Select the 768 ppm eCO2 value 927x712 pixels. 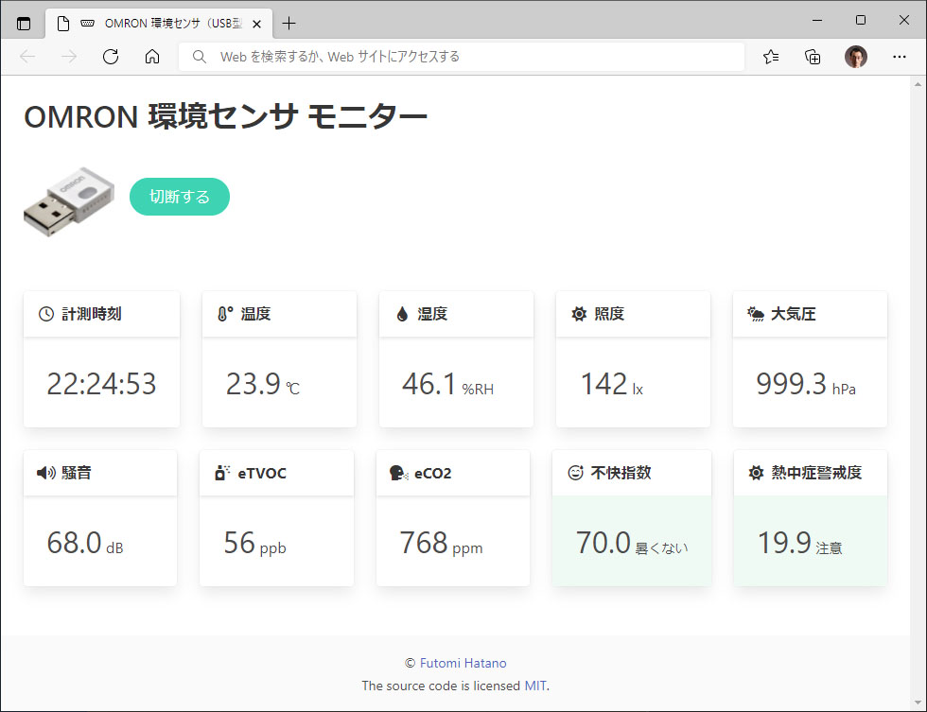coord(441,543)
